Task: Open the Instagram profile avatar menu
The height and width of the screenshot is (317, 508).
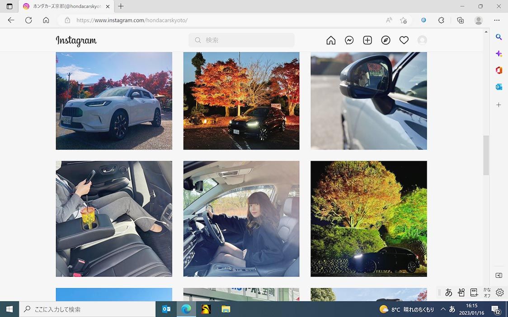Action: (x=422, y=40)
